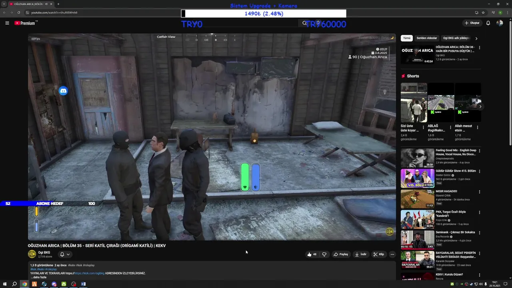Viewport: 512px width, 288px height.
Task: Toggle the channel notification bell
Action: (62, 254)
